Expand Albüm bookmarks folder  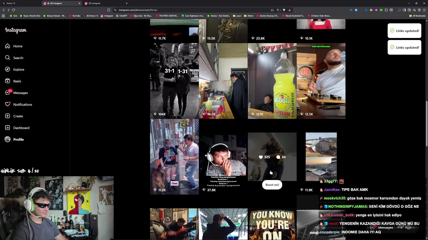(x=249, y=16)
